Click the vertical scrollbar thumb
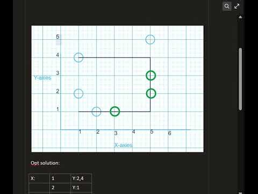The width and height of the screenshot is (258, 194). pyautogui.click(x=240, y=79)
